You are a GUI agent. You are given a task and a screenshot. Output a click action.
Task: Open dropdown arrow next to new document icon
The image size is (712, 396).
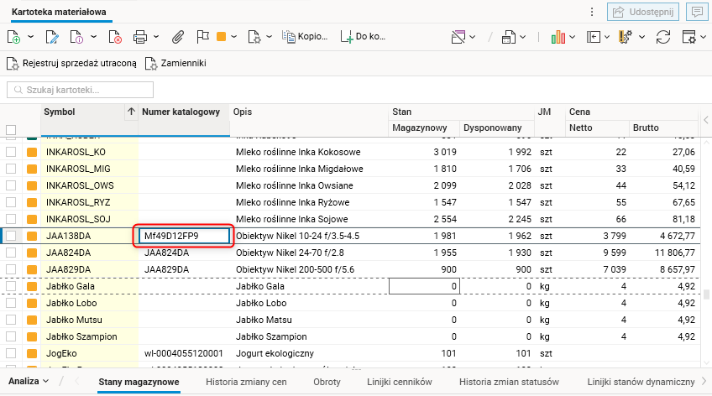pos(30,37)
